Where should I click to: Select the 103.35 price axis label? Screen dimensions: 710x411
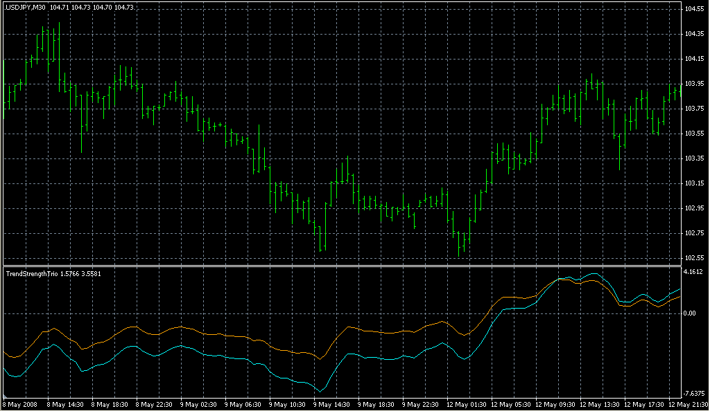693,158
